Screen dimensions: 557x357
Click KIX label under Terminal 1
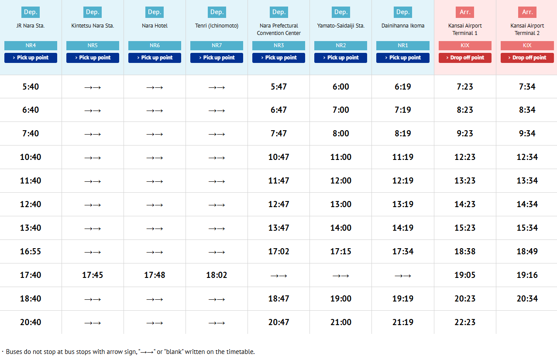pyautogui.click(x=465, y=45)
